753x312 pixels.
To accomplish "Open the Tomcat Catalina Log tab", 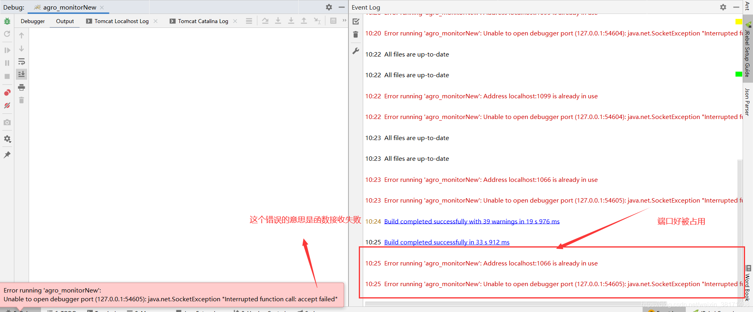I will coord(199,21).
